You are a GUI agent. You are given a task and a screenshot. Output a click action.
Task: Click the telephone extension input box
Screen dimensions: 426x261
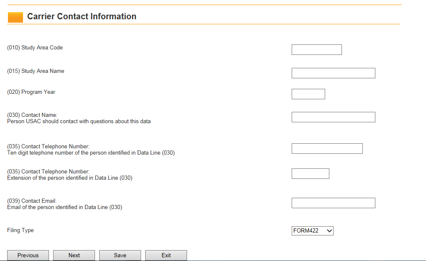pyautogui.click(x=310, y=174)
